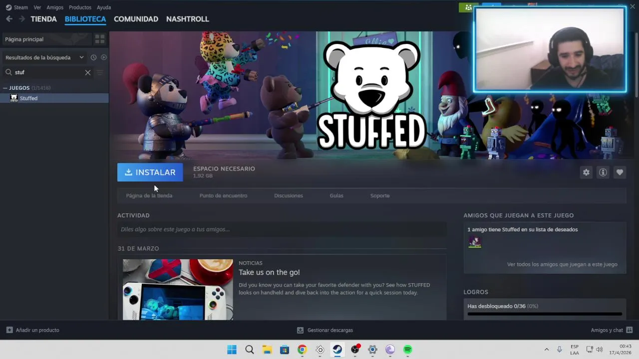This screenshot has width=639, height=359.
Task: Open the COMUNIDAD section
Action: pos(136,19)
